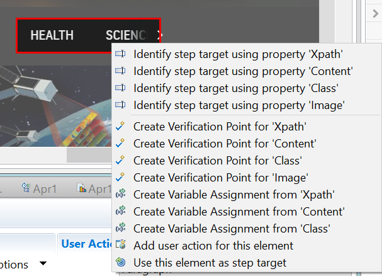Click the icon beside Identify step target 'Xpath'
Viewport: 382px width, 276px height.
click(x=121, y=54)
